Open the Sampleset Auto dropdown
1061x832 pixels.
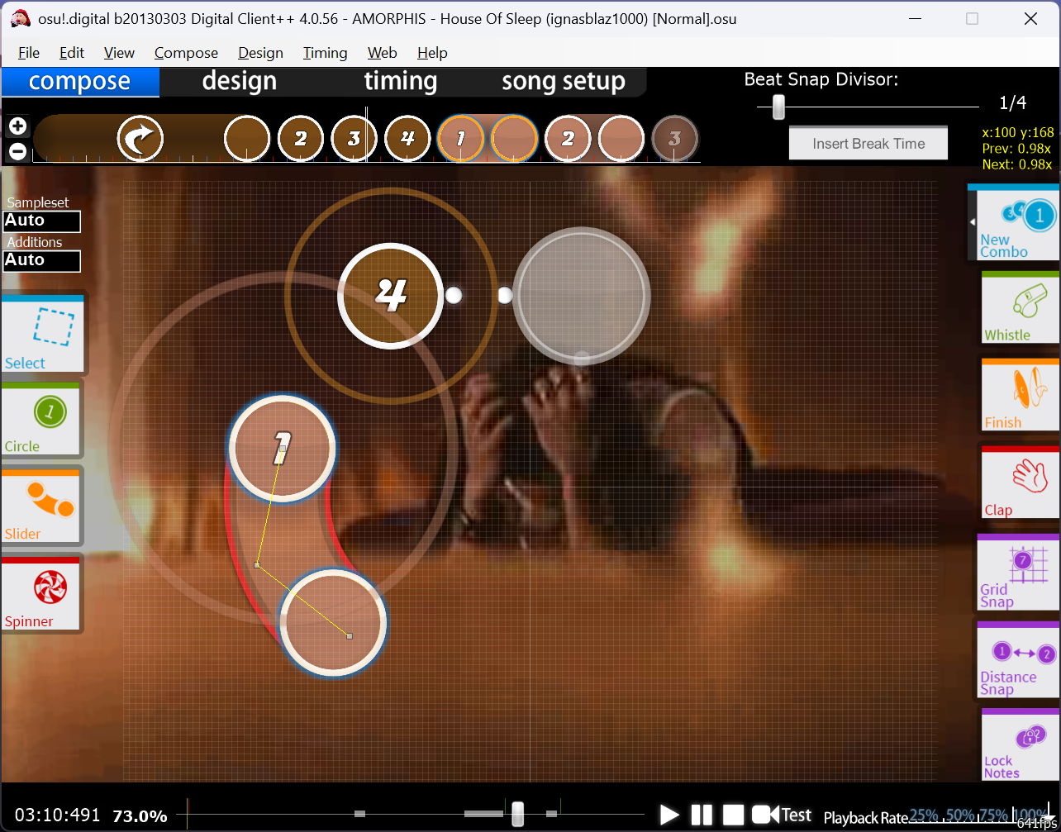(x=42, y=221)
